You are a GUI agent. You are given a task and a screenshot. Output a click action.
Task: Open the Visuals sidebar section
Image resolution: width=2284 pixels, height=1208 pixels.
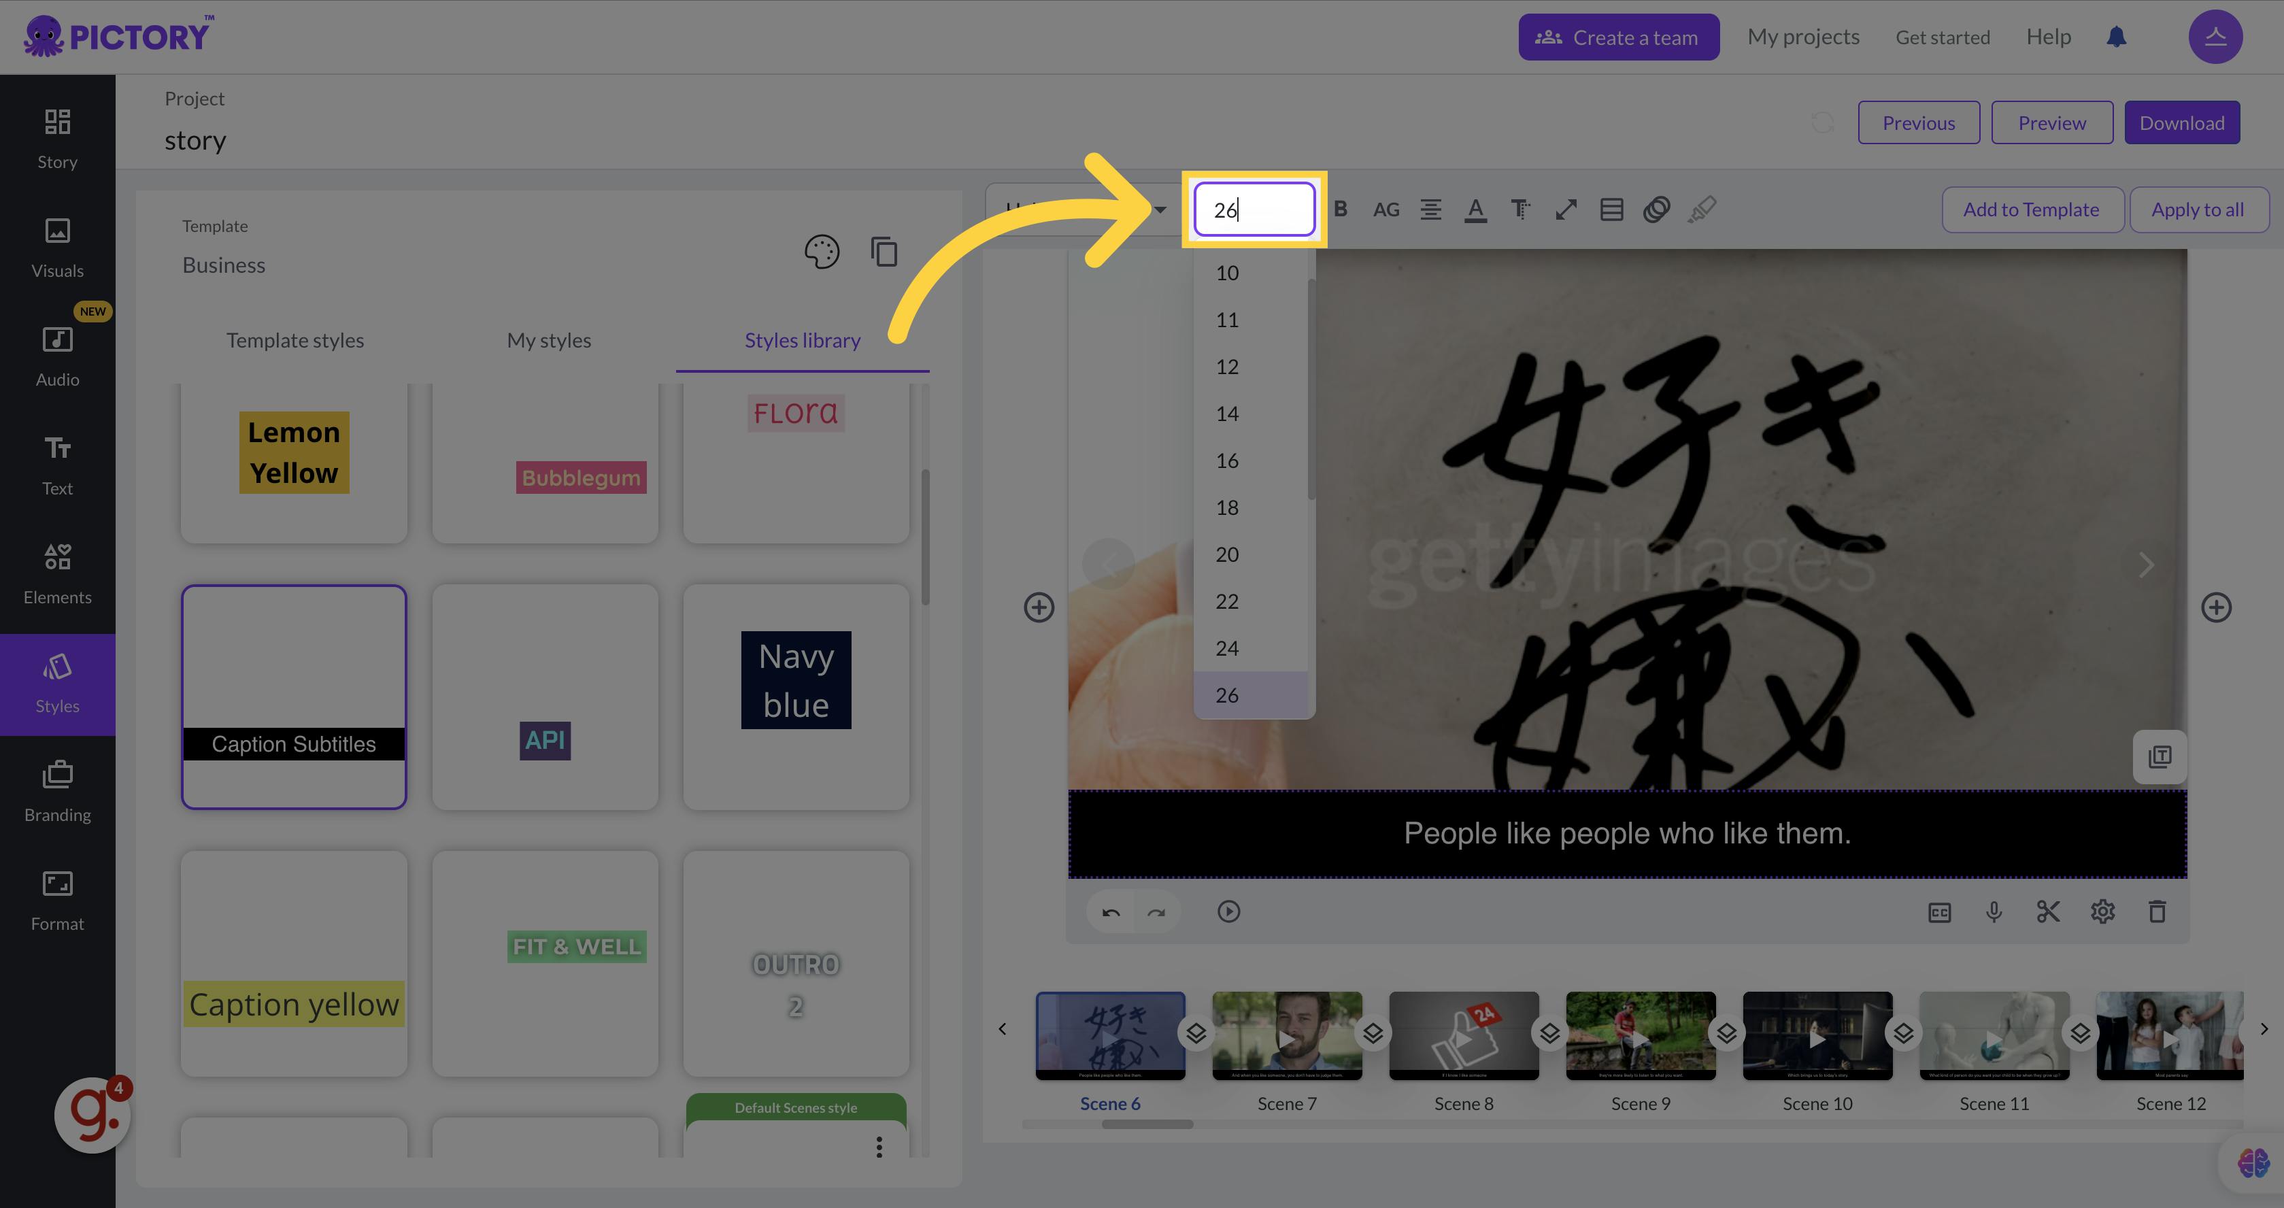pos(58,248)
